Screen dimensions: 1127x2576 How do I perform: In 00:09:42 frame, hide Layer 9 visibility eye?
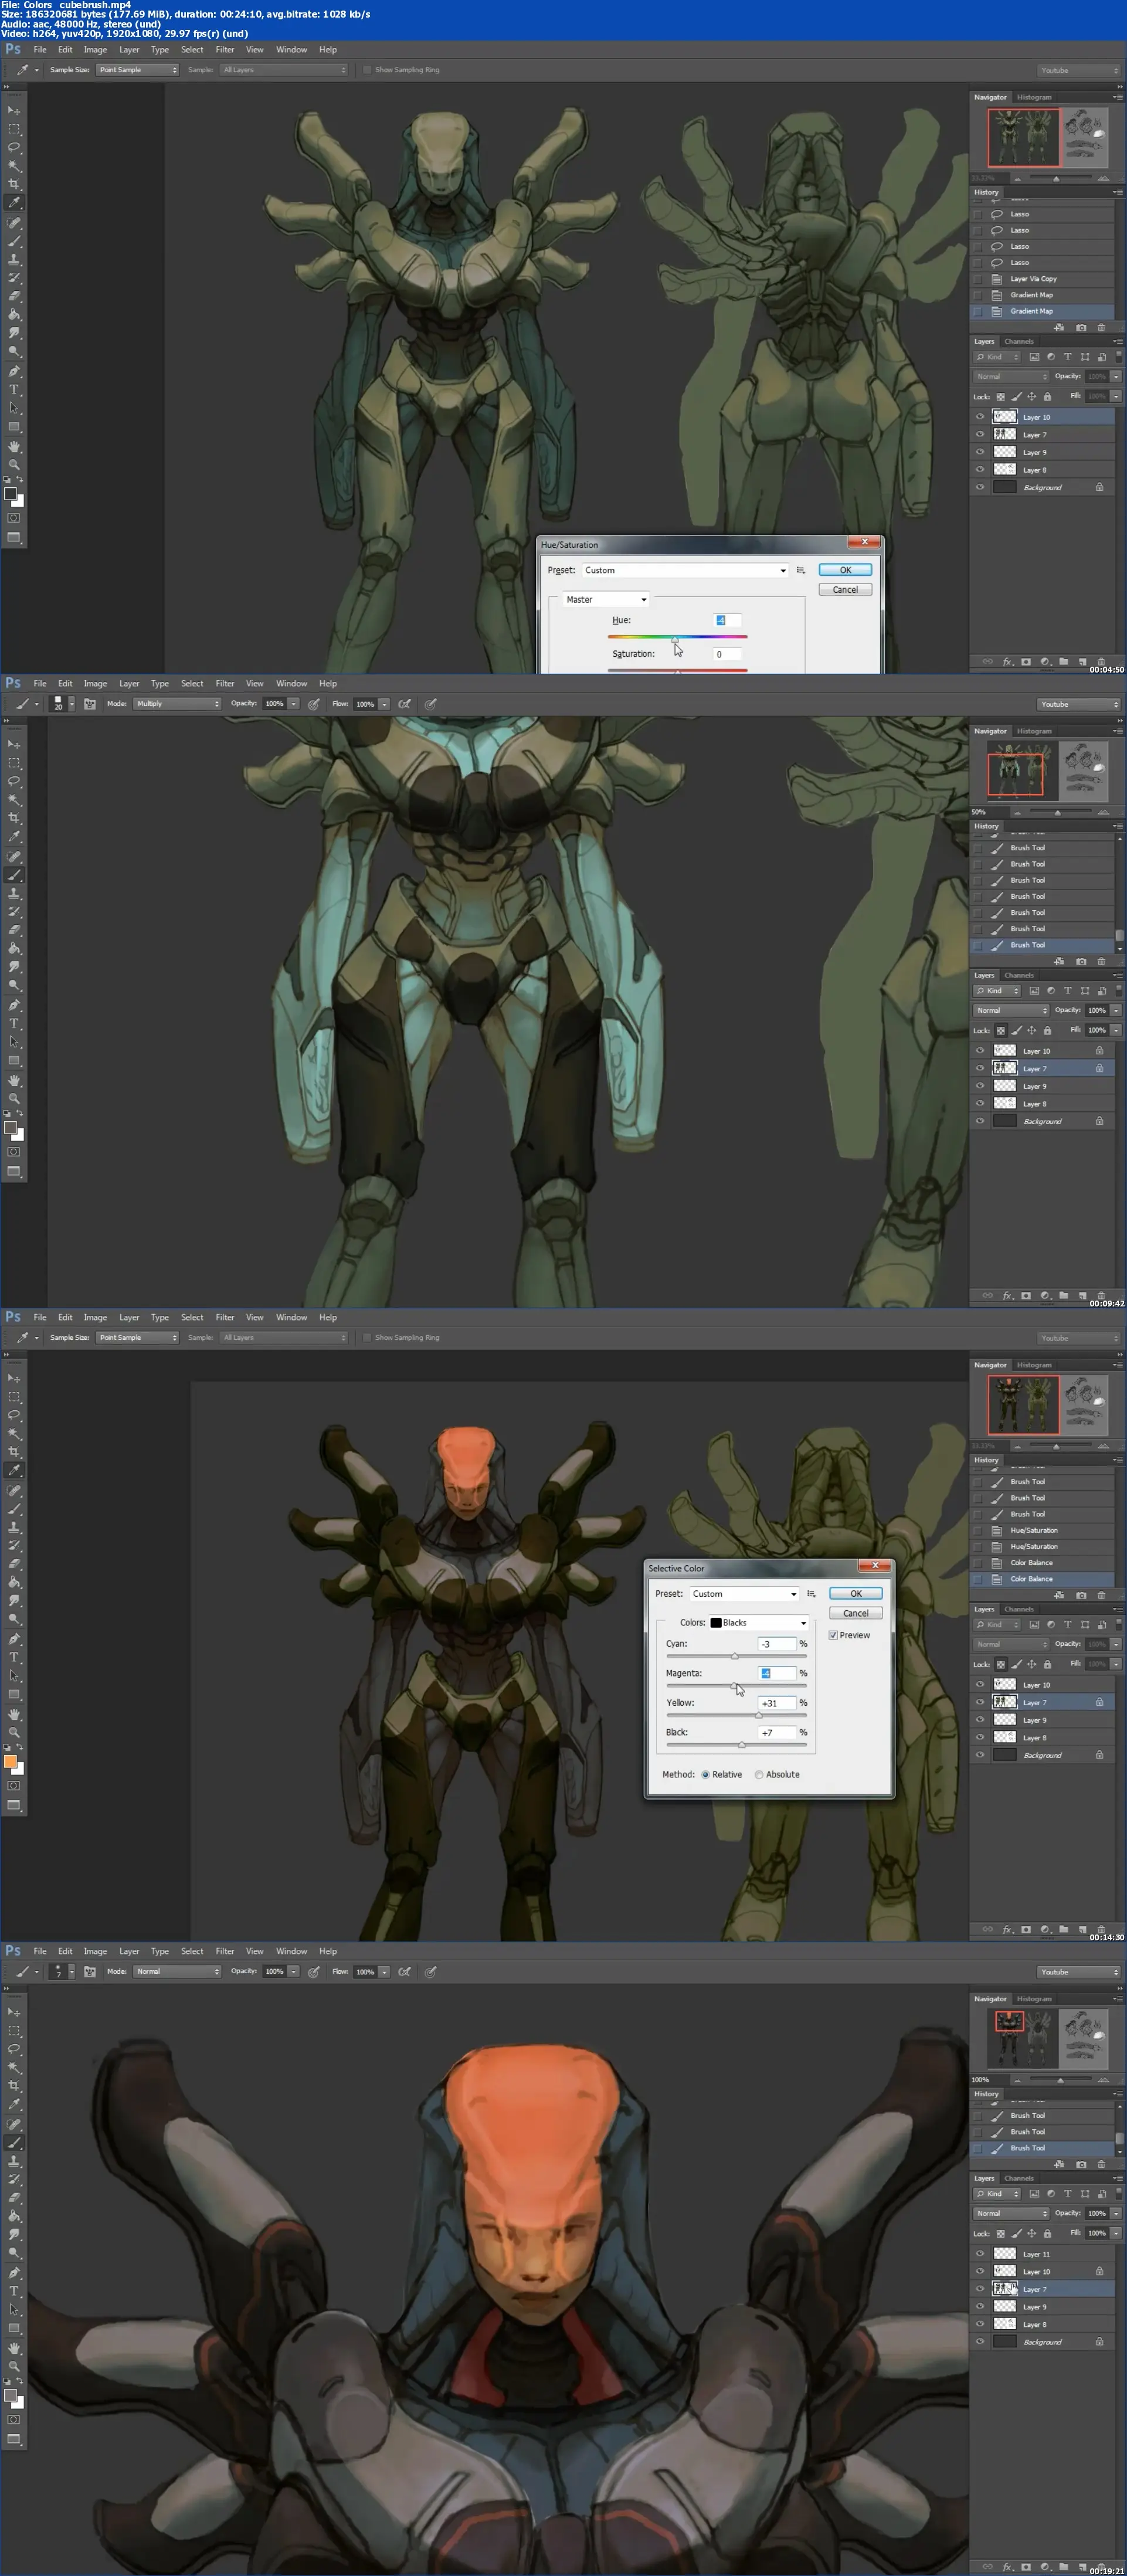tap(980, 1086)
